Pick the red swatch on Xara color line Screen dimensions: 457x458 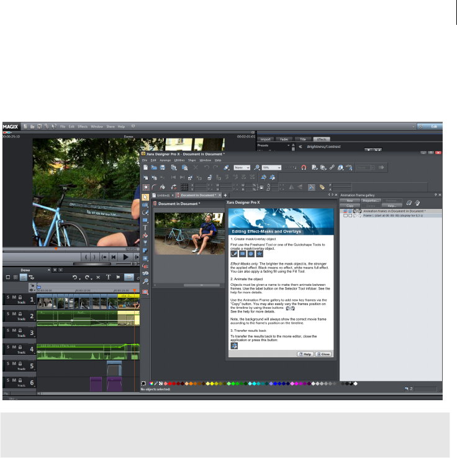click(x=170, y=383)
